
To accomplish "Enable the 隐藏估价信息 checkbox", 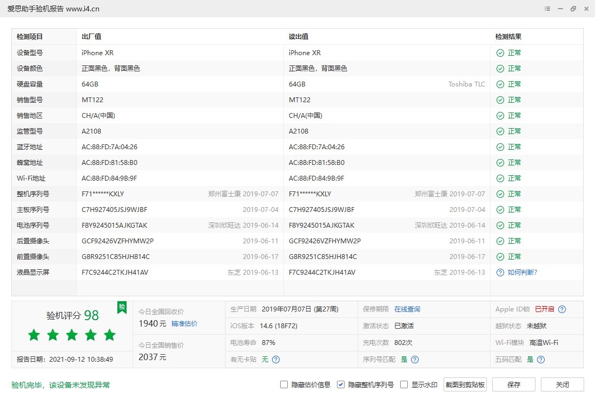I will (284, 385).
